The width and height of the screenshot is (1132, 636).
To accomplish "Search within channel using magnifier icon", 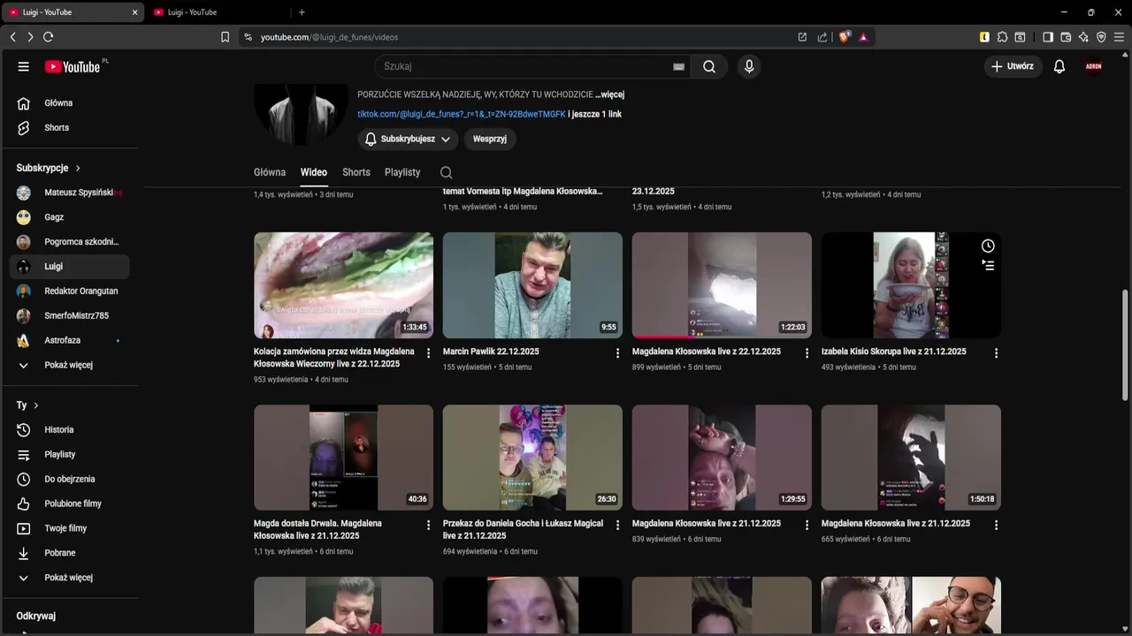I will point(446,172).
